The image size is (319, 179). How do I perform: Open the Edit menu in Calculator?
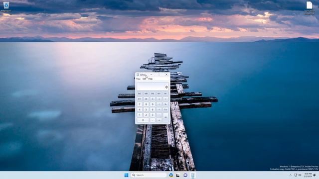point(144,79)
